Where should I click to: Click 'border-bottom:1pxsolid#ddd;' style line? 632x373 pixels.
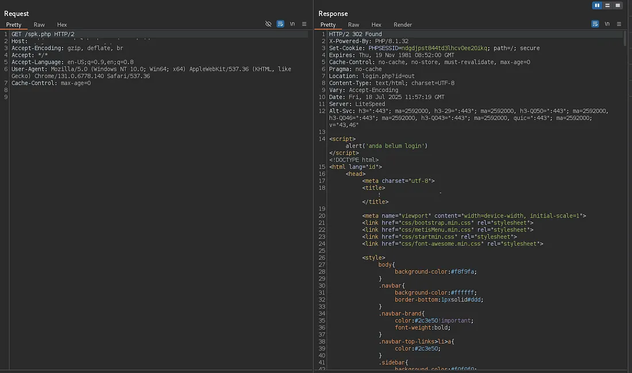pos(439,300)
